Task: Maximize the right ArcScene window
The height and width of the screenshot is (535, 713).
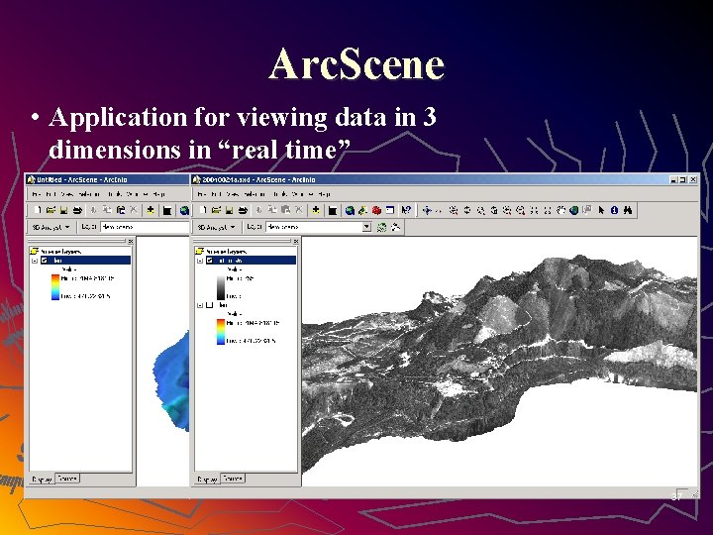Action: [x=682, y=179]
